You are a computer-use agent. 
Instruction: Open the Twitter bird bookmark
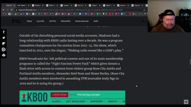(x=74, y=14)
